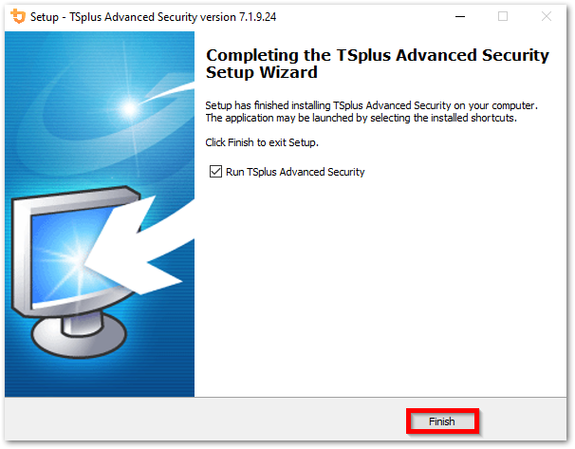This screenshot has width=575, height=449.
Task: Click the empty white area below checkbox
Action: [380, 286]
